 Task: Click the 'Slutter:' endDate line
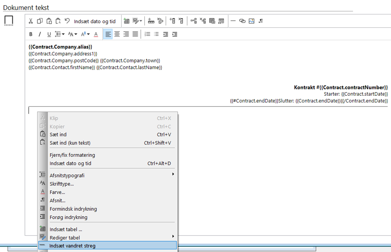[x=309, y=101]
